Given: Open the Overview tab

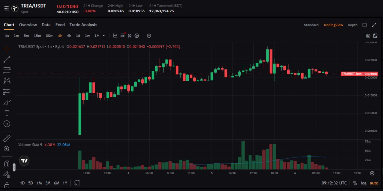Looking at the screenshot, I should click(28, 25).
